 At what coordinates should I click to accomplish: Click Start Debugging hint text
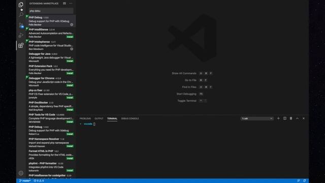pyautogui.click(x=186, y=94)
